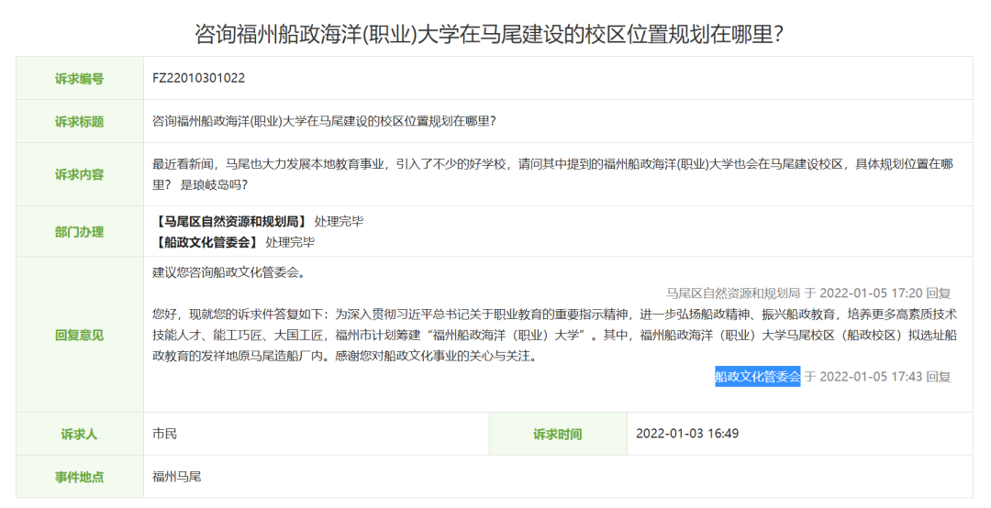The width and height of the screenshot is (991, 508).
Task: Click 处理完毕 status beside 【船政文化管委会】
Action: 290,242
